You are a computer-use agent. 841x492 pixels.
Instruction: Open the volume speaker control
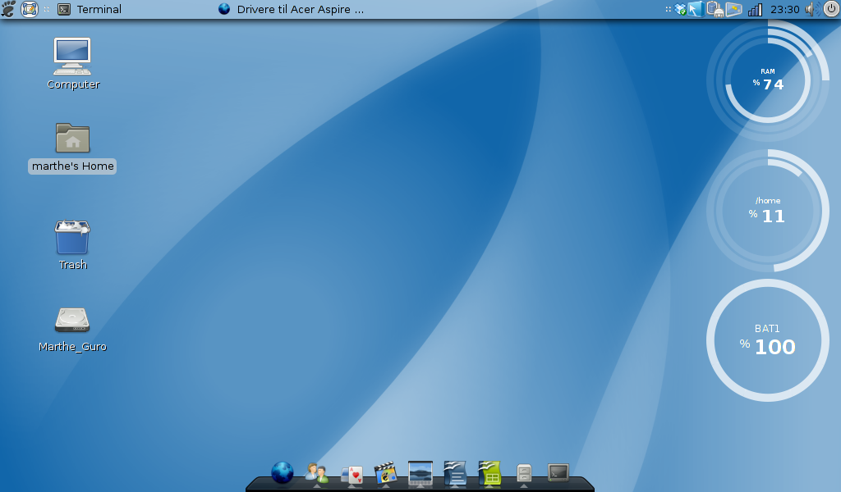(x=812, y=9)
